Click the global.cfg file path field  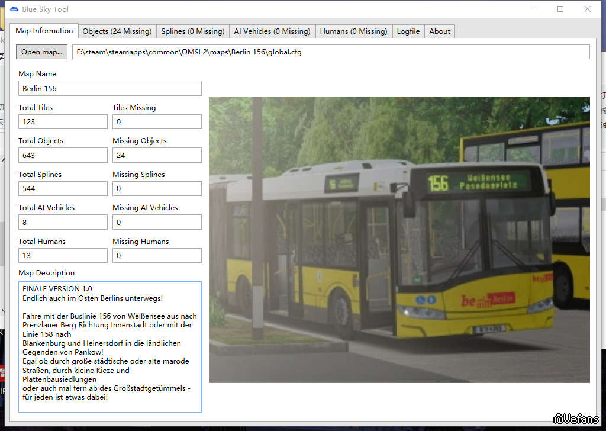[x=331, y=52]
